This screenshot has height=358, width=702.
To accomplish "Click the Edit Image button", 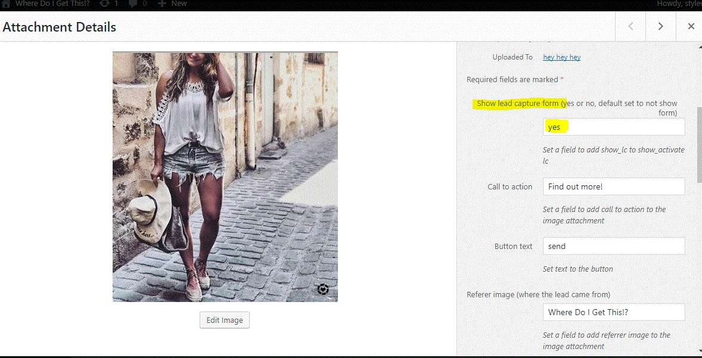I will click(x=224, y=320).
